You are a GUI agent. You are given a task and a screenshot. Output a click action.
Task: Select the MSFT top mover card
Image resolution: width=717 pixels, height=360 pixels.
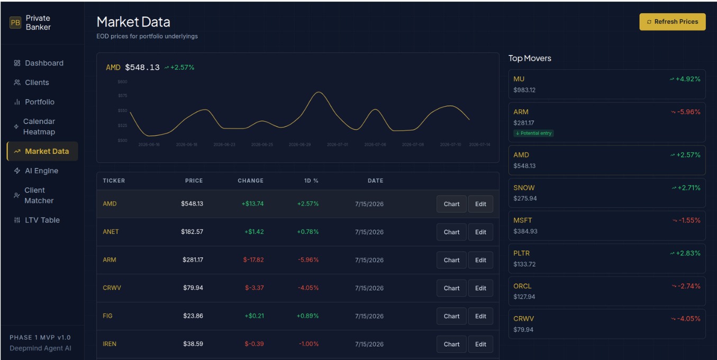click(607, 226)
